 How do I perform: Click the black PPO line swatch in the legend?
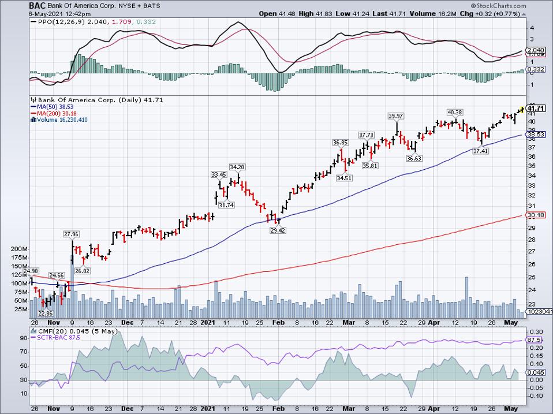33,22
